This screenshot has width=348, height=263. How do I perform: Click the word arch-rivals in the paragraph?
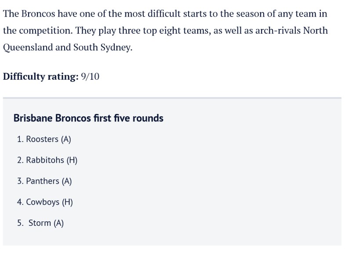pyautogui.click(x=278, y=31)
